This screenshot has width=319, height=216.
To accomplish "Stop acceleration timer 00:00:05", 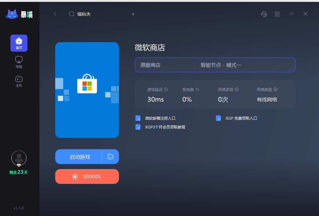I will [x=87, y=176].
